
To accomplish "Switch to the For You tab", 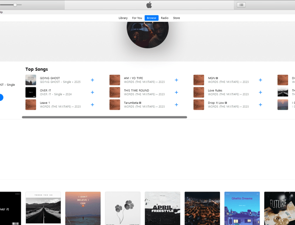I will 137,18.
